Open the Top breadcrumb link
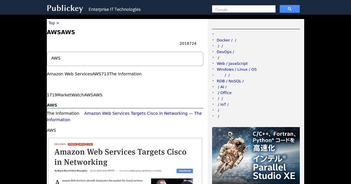Viewport: 351px width, 184px height. coord(52,23)
